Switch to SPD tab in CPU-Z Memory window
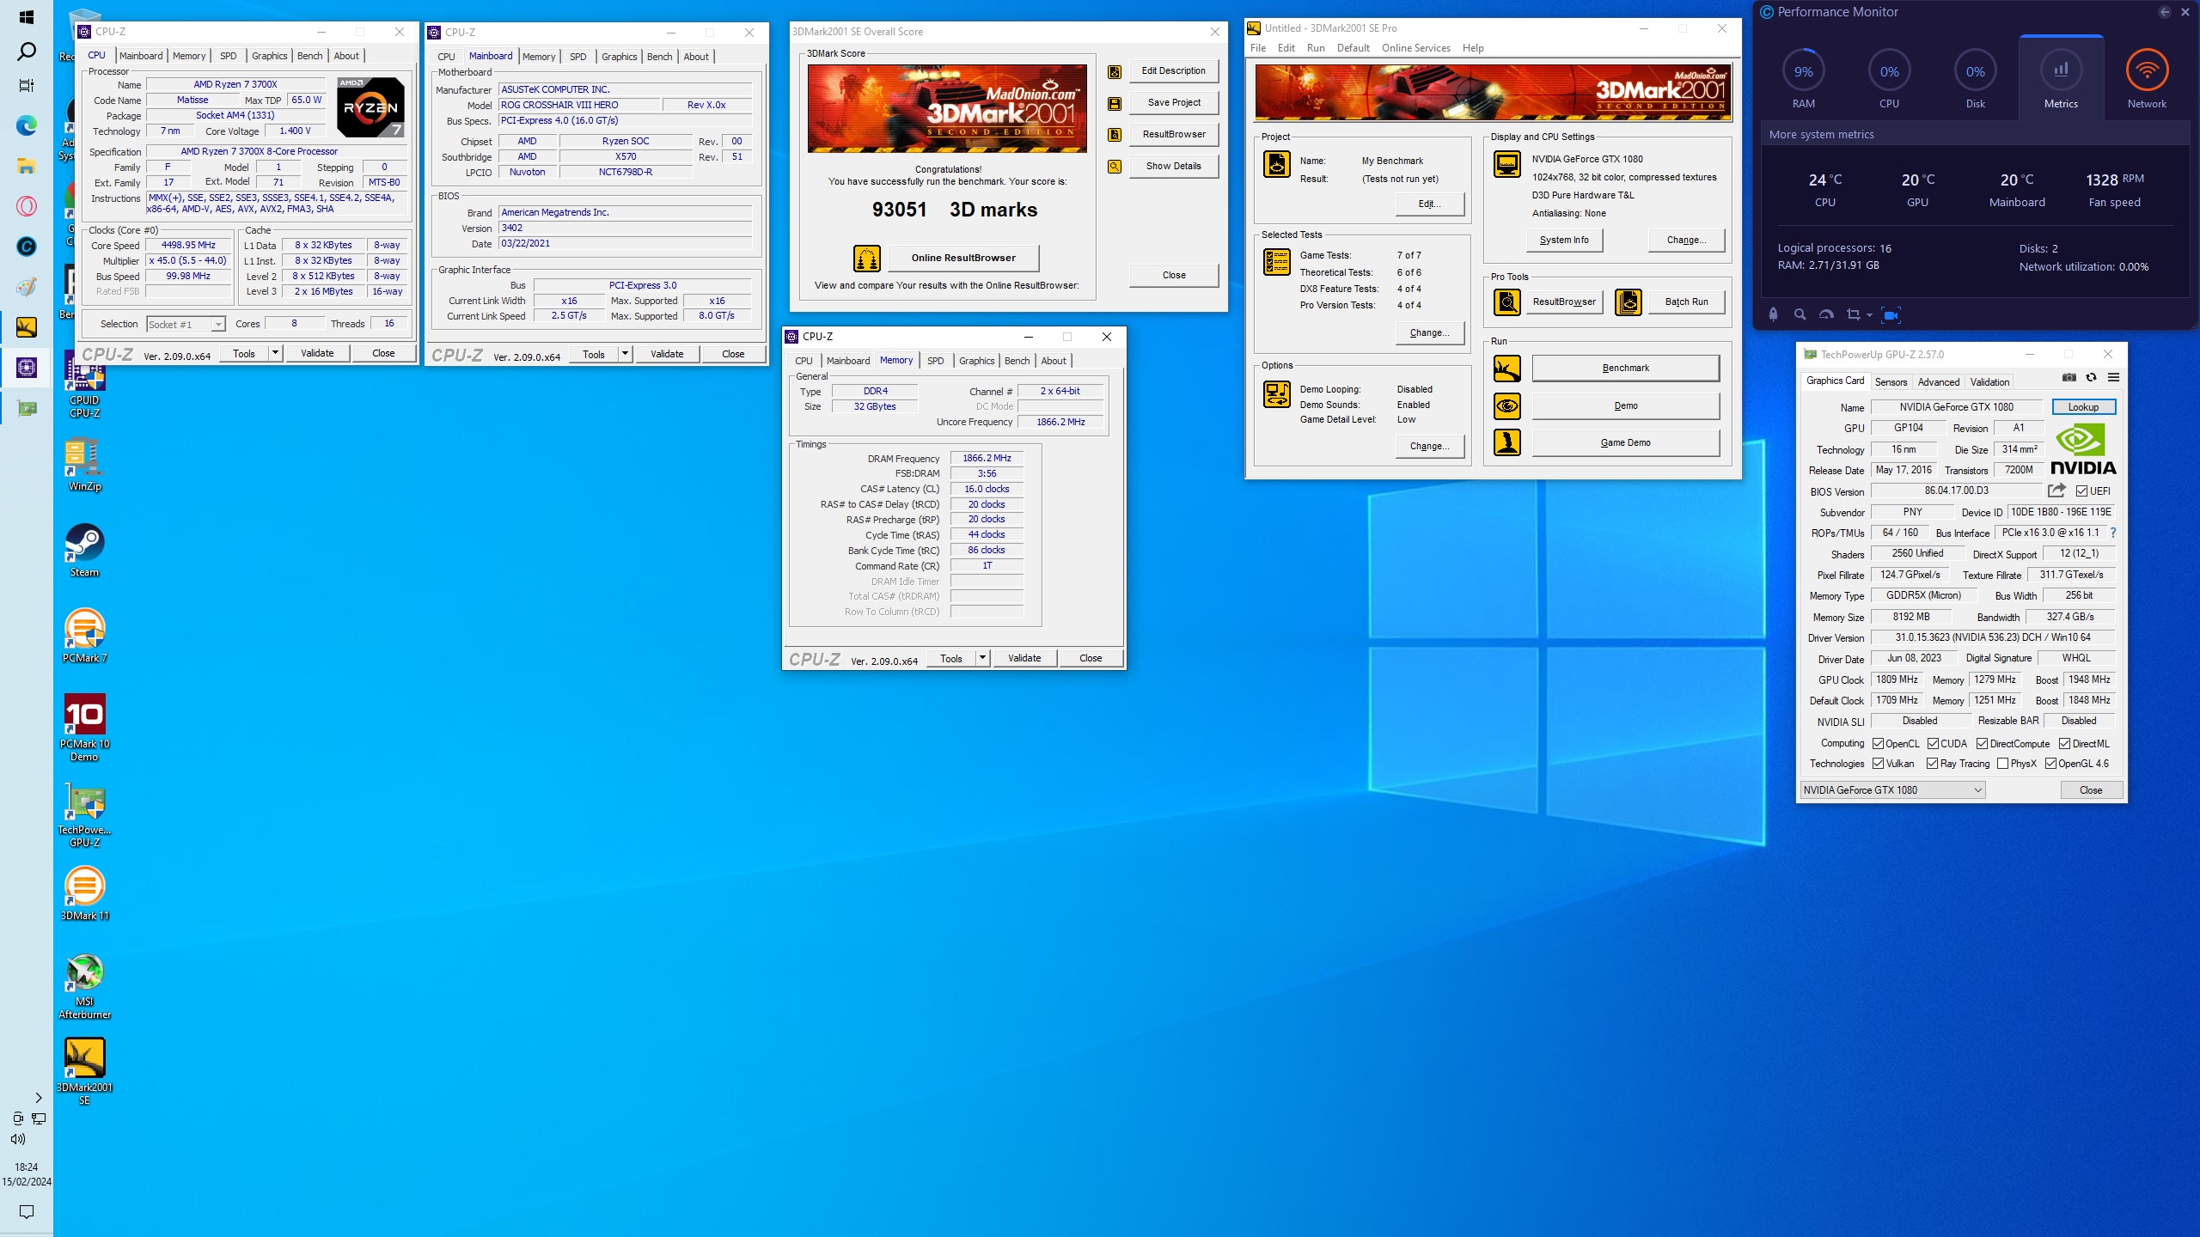 click(x=935, y=361)
